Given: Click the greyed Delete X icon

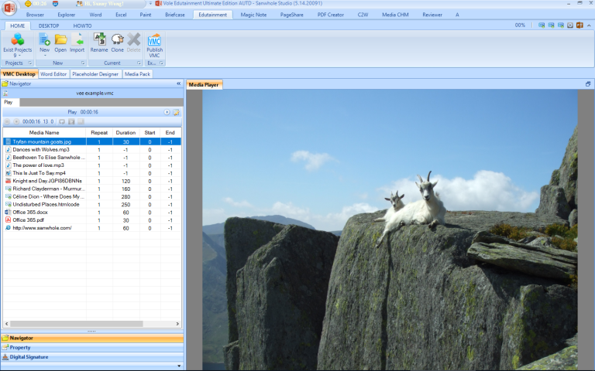Looking at the screenshot, I should pyautogui.click(x=133, y=39).
